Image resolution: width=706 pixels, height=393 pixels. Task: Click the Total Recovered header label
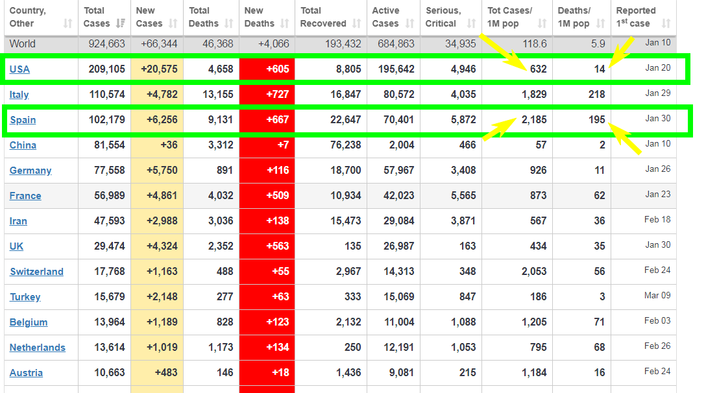click(x=323, y=17)
